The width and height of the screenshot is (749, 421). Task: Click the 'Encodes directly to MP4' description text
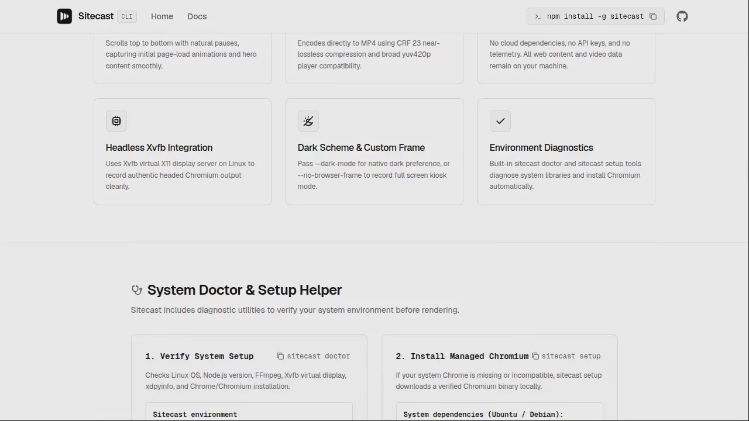pos(369,54)
